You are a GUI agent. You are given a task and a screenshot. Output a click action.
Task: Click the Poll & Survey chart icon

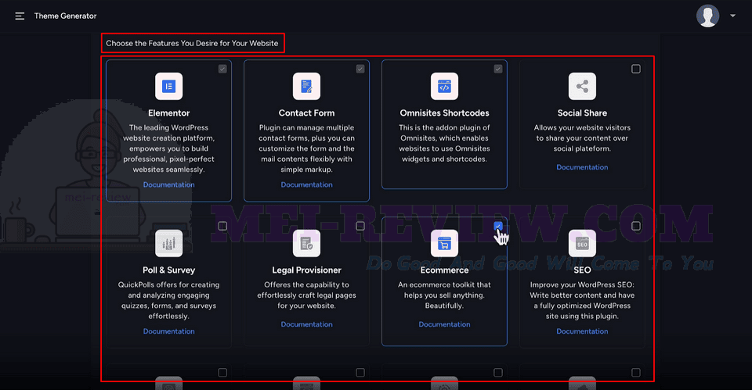(169, 243)
